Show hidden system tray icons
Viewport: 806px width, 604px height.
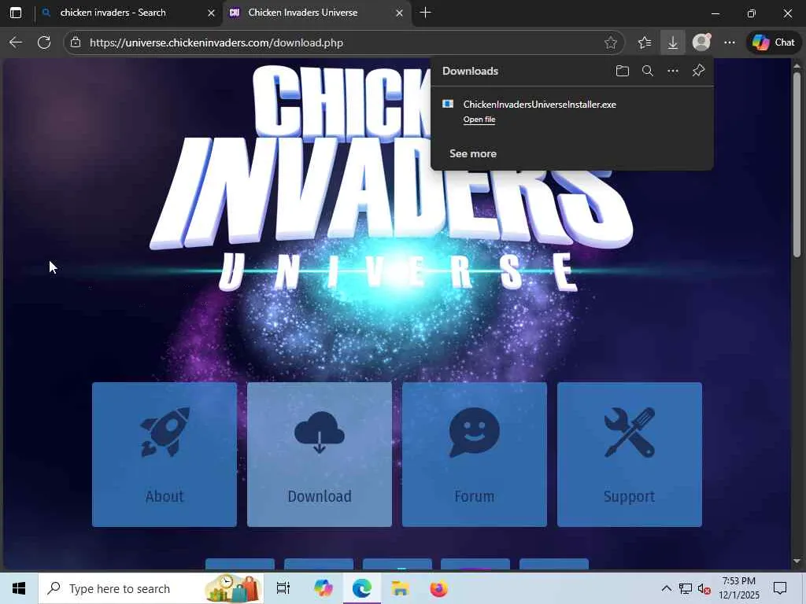[666, 588]
